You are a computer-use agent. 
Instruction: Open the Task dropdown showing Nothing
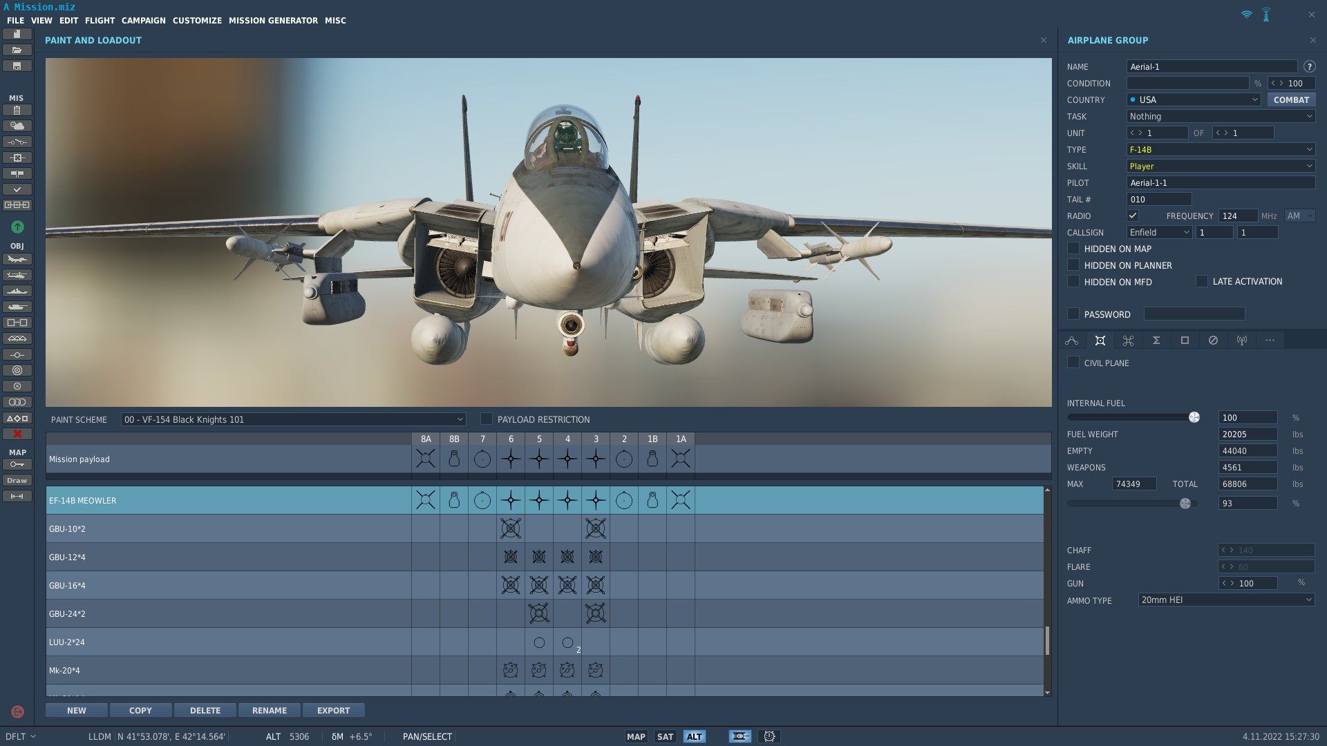[x=1221, y=117]
